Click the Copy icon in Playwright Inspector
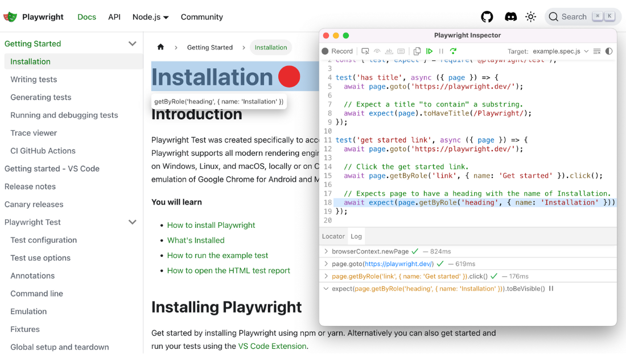Screen dimensions: 626x358 pos(417,51)
